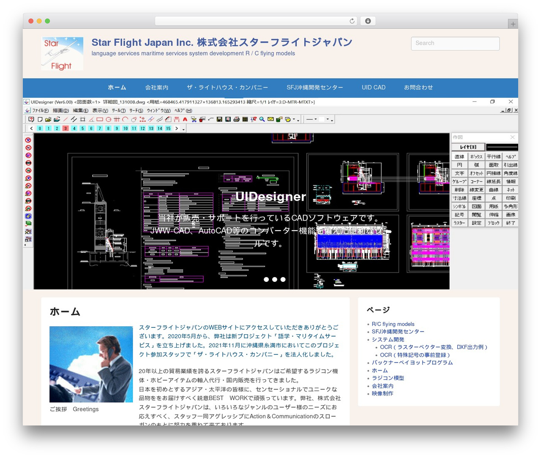
Task: Select layer 7 in the UIDesigner layer bar
Action: click(x=100, y=128)
